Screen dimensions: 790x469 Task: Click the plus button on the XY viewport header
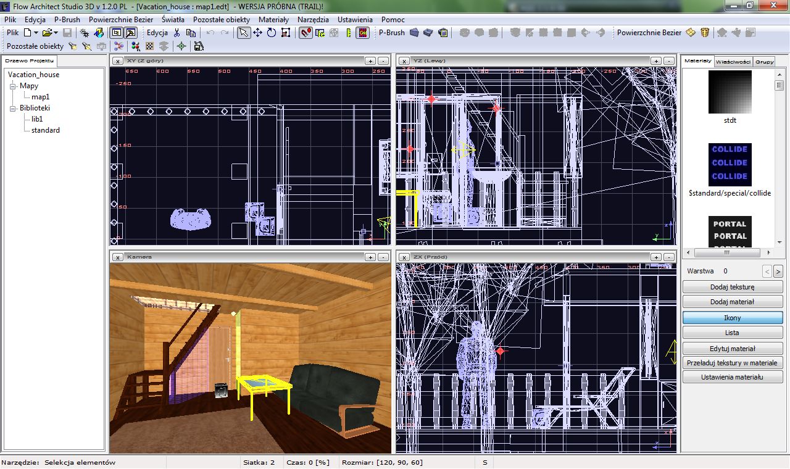point(370,60)
